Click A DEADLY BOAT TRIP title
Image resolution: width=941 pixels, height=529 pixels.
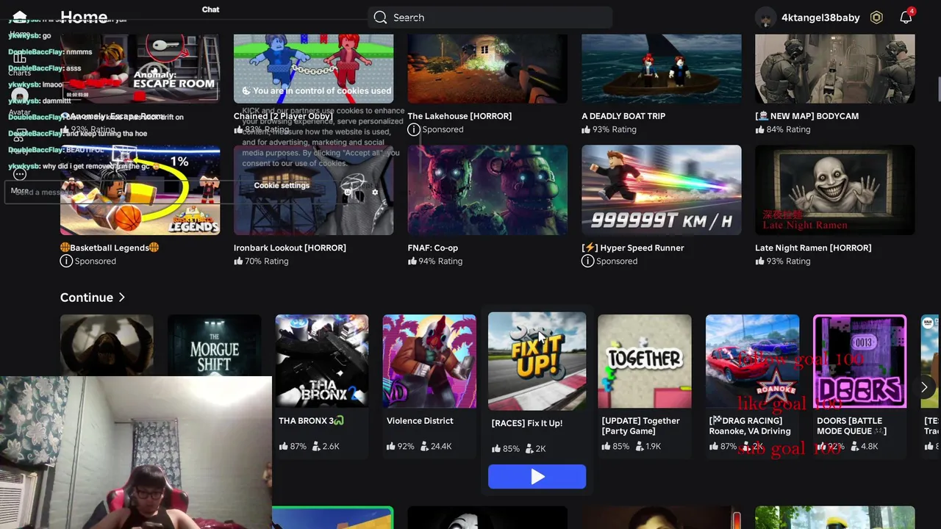(x=623, y=116)
